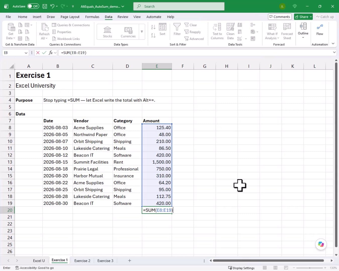Click the Save icon
339x271 pixels.
point(45,6)
